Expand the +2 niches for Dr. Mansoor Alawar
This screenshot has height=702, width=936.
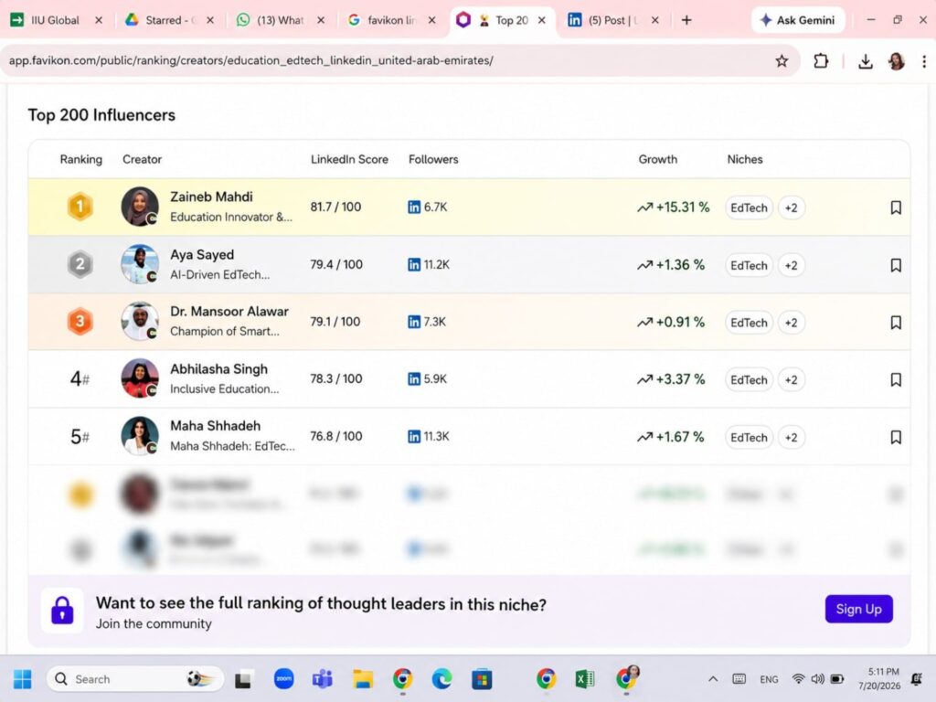(x=791, y=323)
